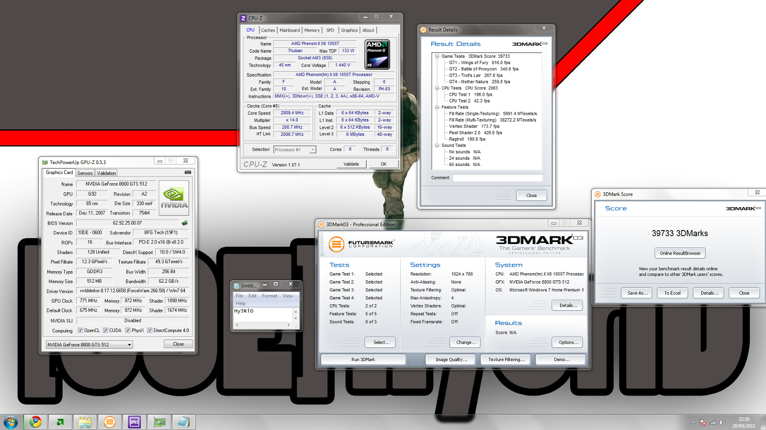
Task: Open the Validation tab in GPU-Z
Action: pyautogui.click(x=106, y=173)
